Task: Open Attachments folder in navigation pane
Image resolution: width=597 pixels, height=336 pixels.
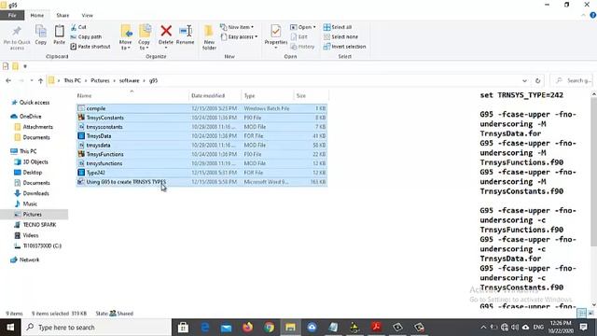Action: coord(34,127)
